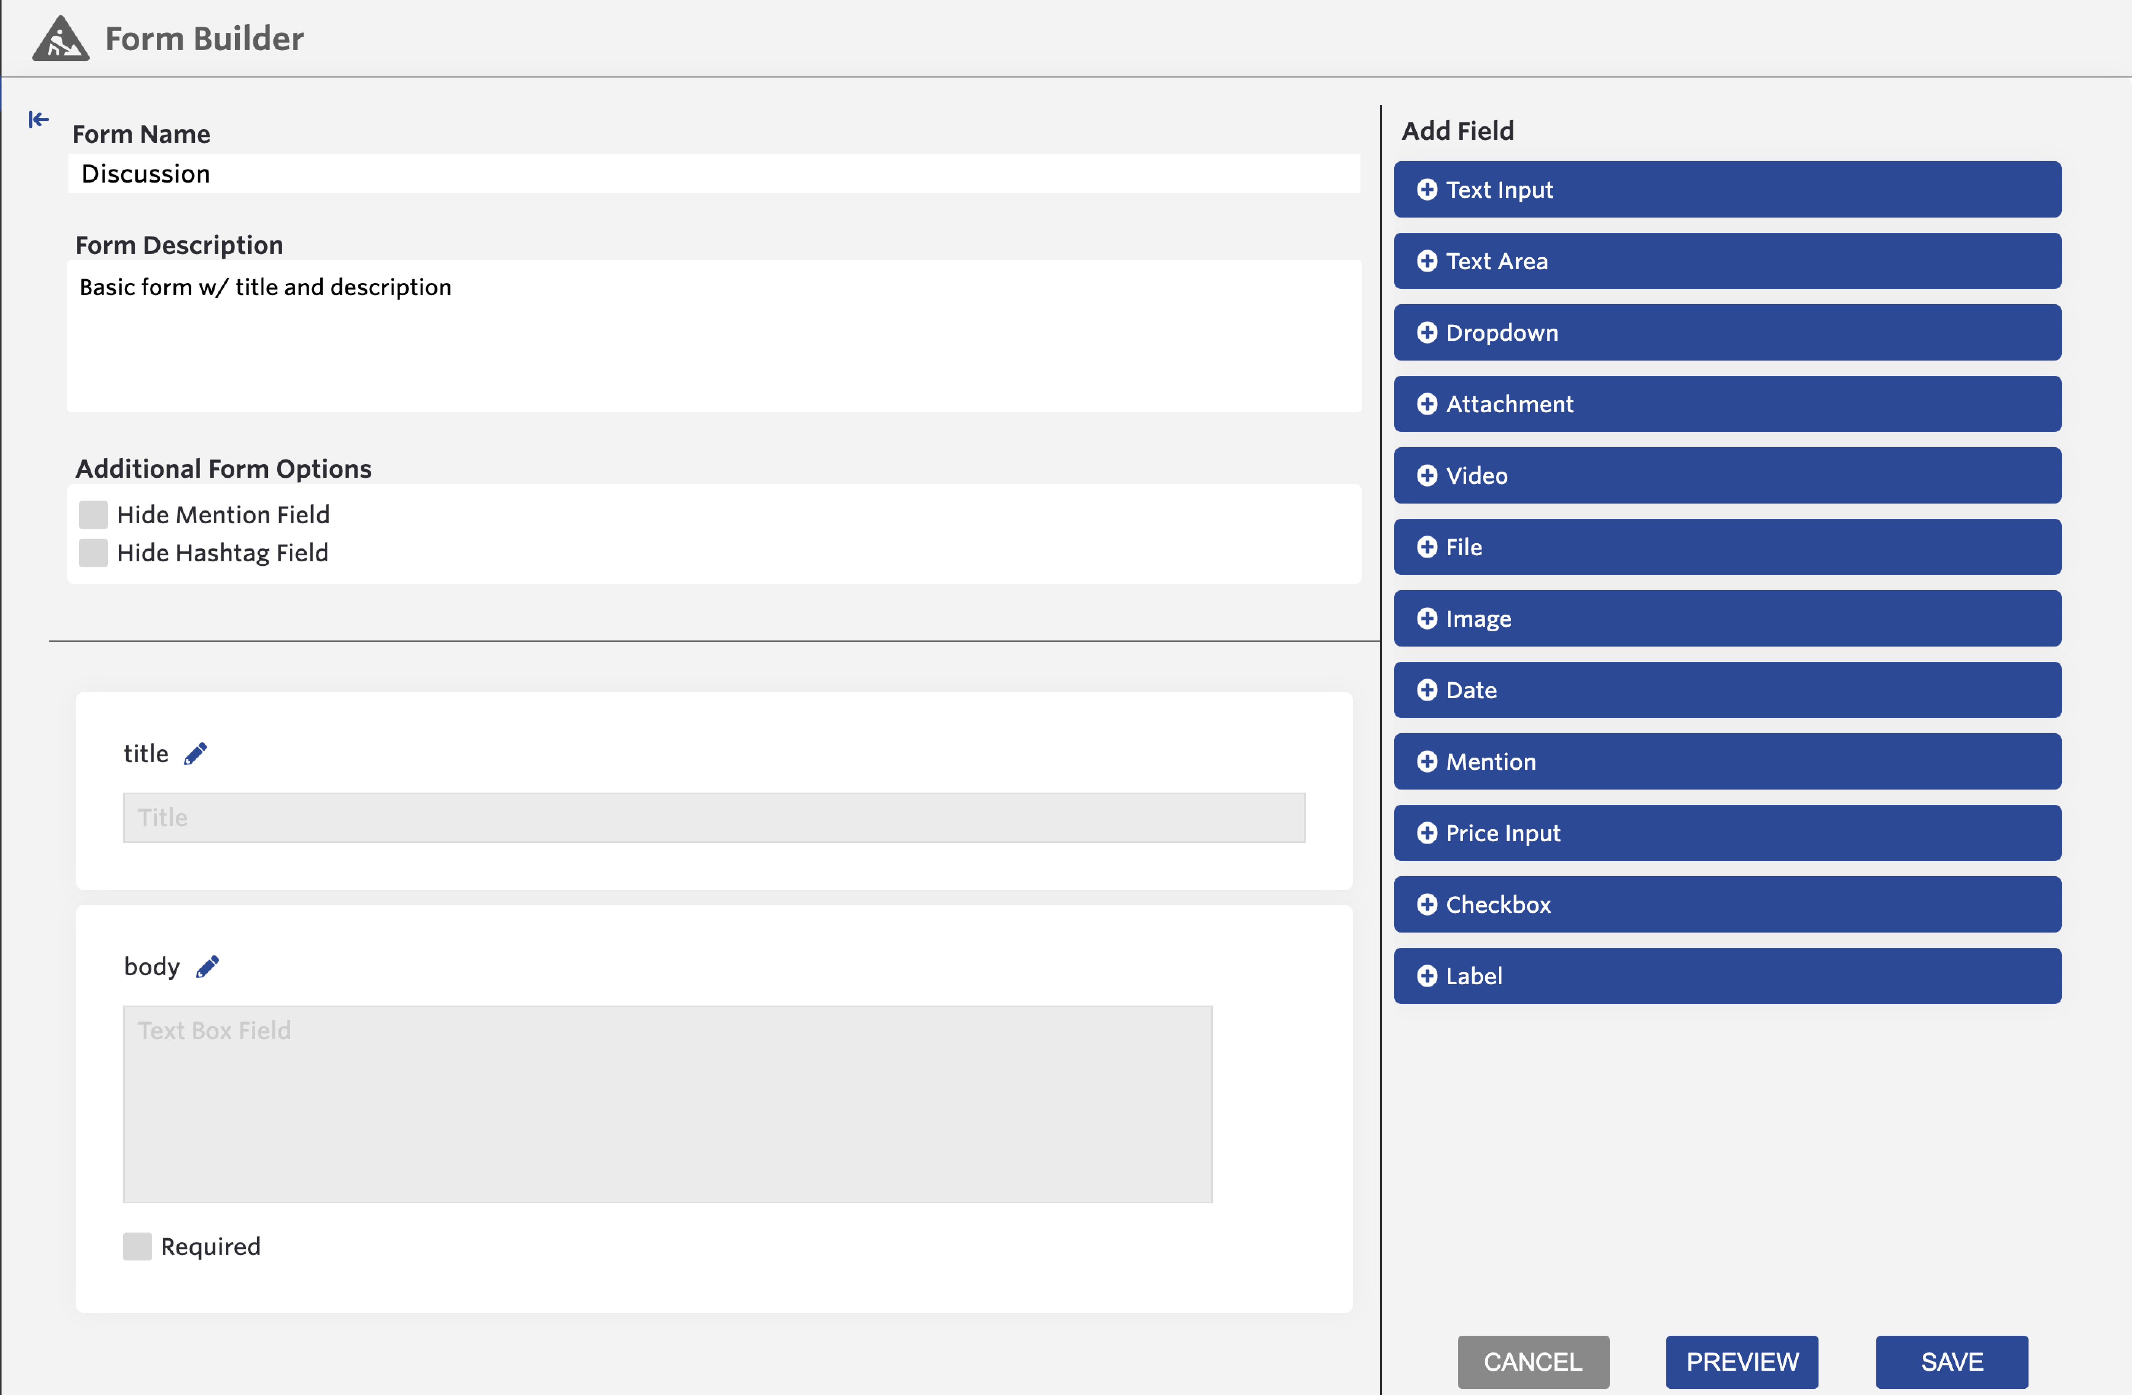The image size is (2132, 1395).
Task: Click the Form Builder logo icon
Action: pos(60,38)
